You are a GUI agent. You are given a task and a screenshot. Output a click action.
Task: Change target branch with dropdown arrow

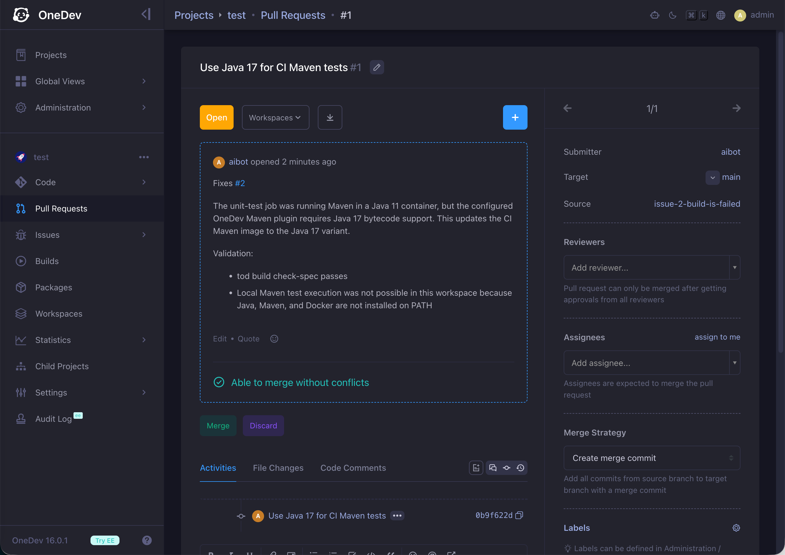[712, 177]
